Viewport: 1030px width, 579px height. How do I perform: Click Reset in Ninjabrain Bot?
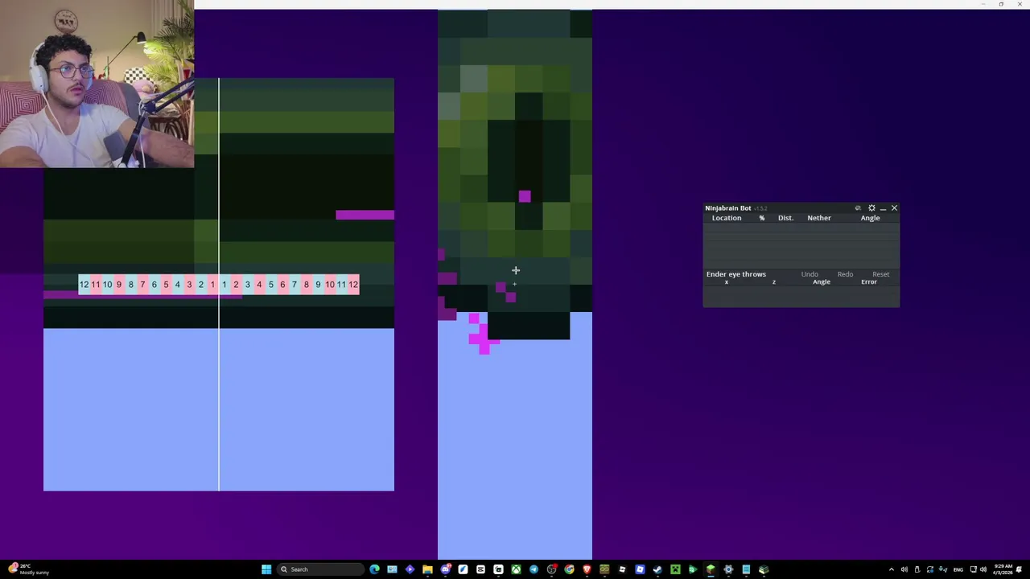click(x=880, y=274)
